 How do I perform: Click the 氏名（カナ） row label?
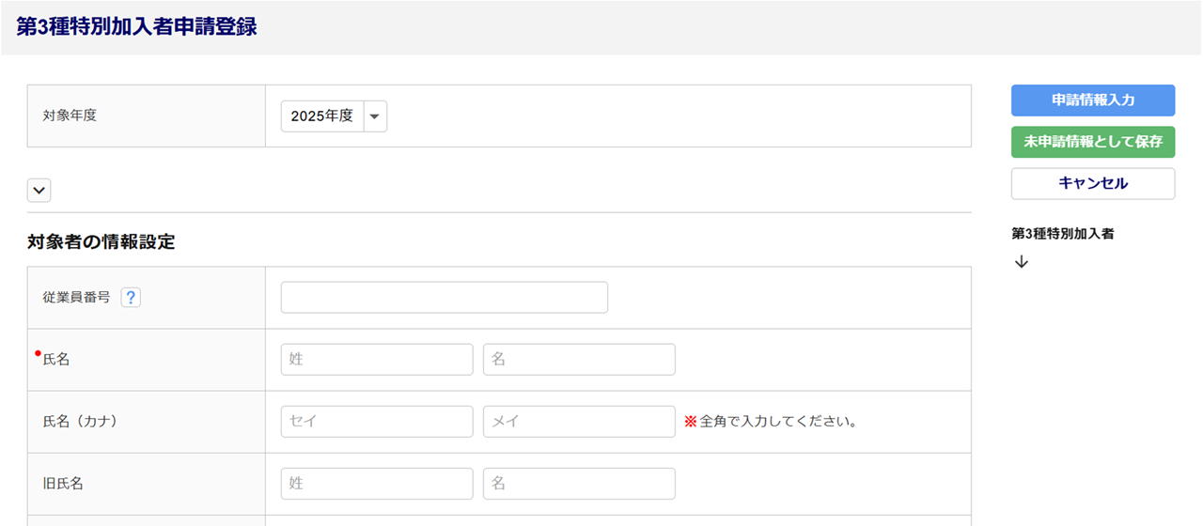[80, 422]
